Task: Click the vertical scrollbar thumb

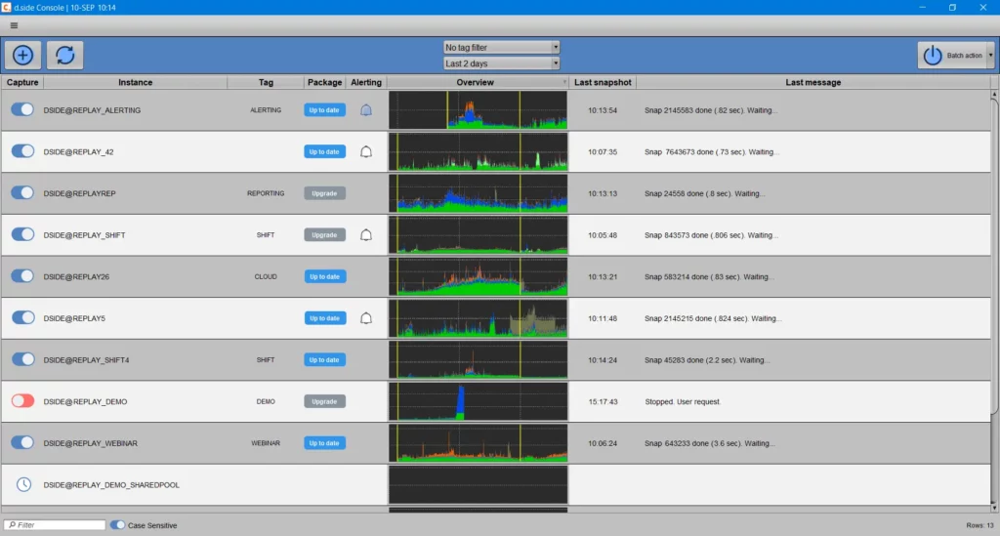Action: pos(993,255)
